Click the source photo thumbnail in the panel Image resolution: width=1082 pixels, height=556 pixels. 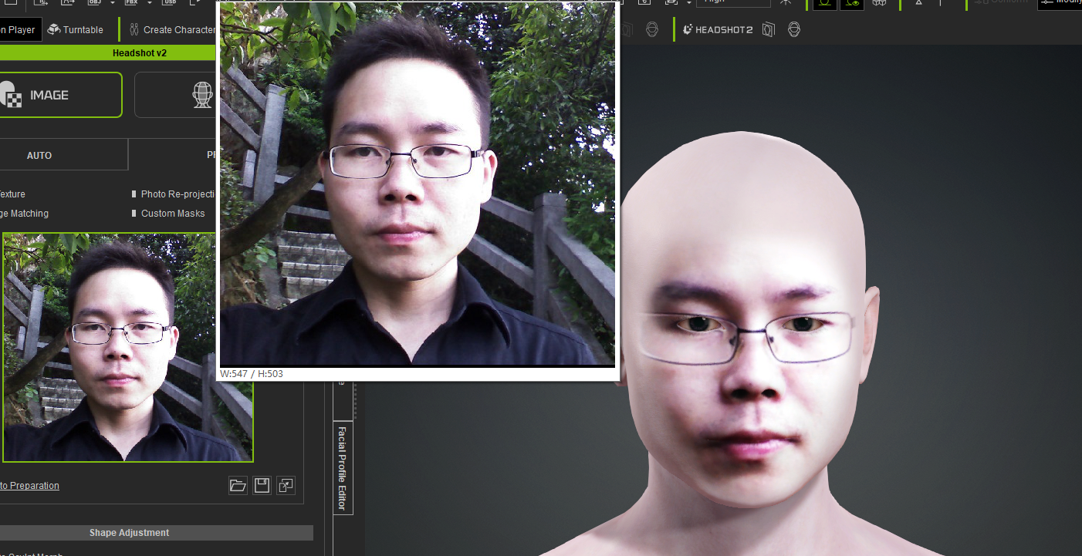pos(127,347)
